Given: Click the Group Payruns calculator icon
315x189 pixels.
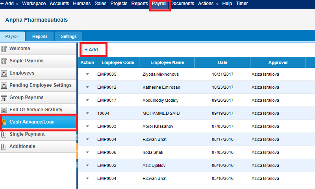Looking at the screenshot, I should [x=4, y=98].
